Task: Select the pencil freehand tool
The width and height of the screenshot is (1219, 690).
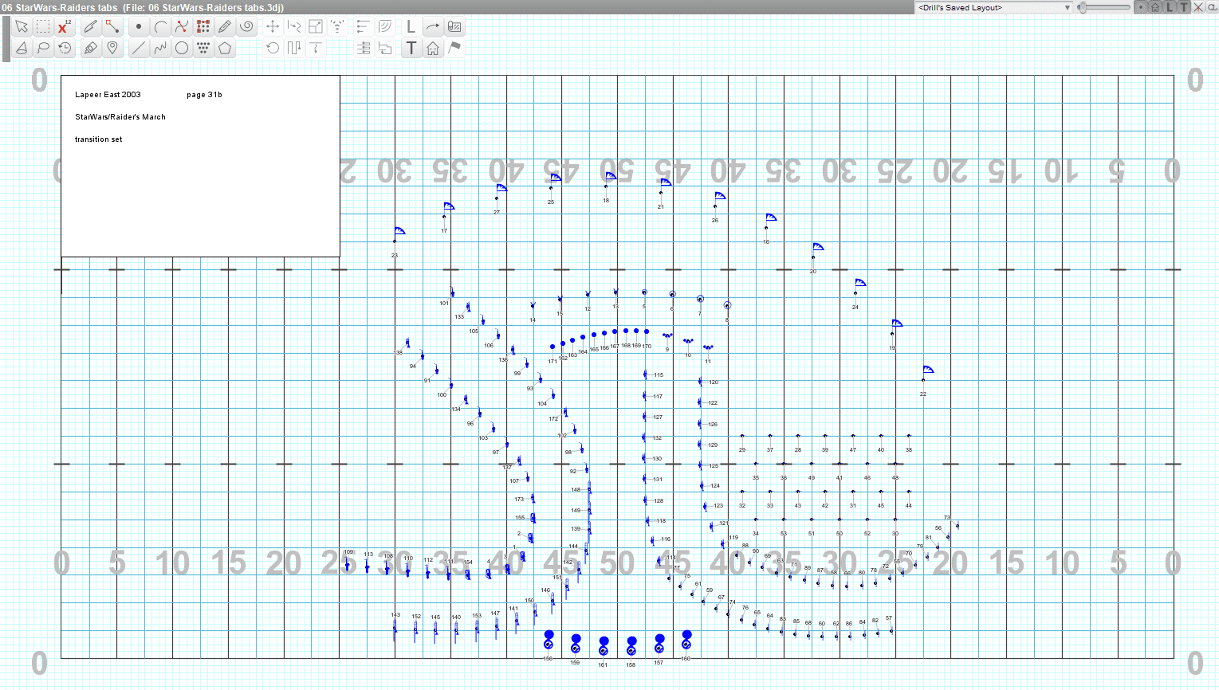Action: tap(225, 27)
